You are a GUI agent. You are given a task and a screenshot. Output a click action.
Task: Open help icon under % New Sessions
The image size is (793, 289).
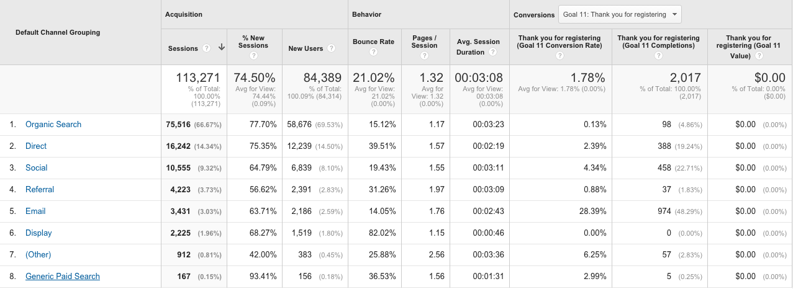(253, 56)
